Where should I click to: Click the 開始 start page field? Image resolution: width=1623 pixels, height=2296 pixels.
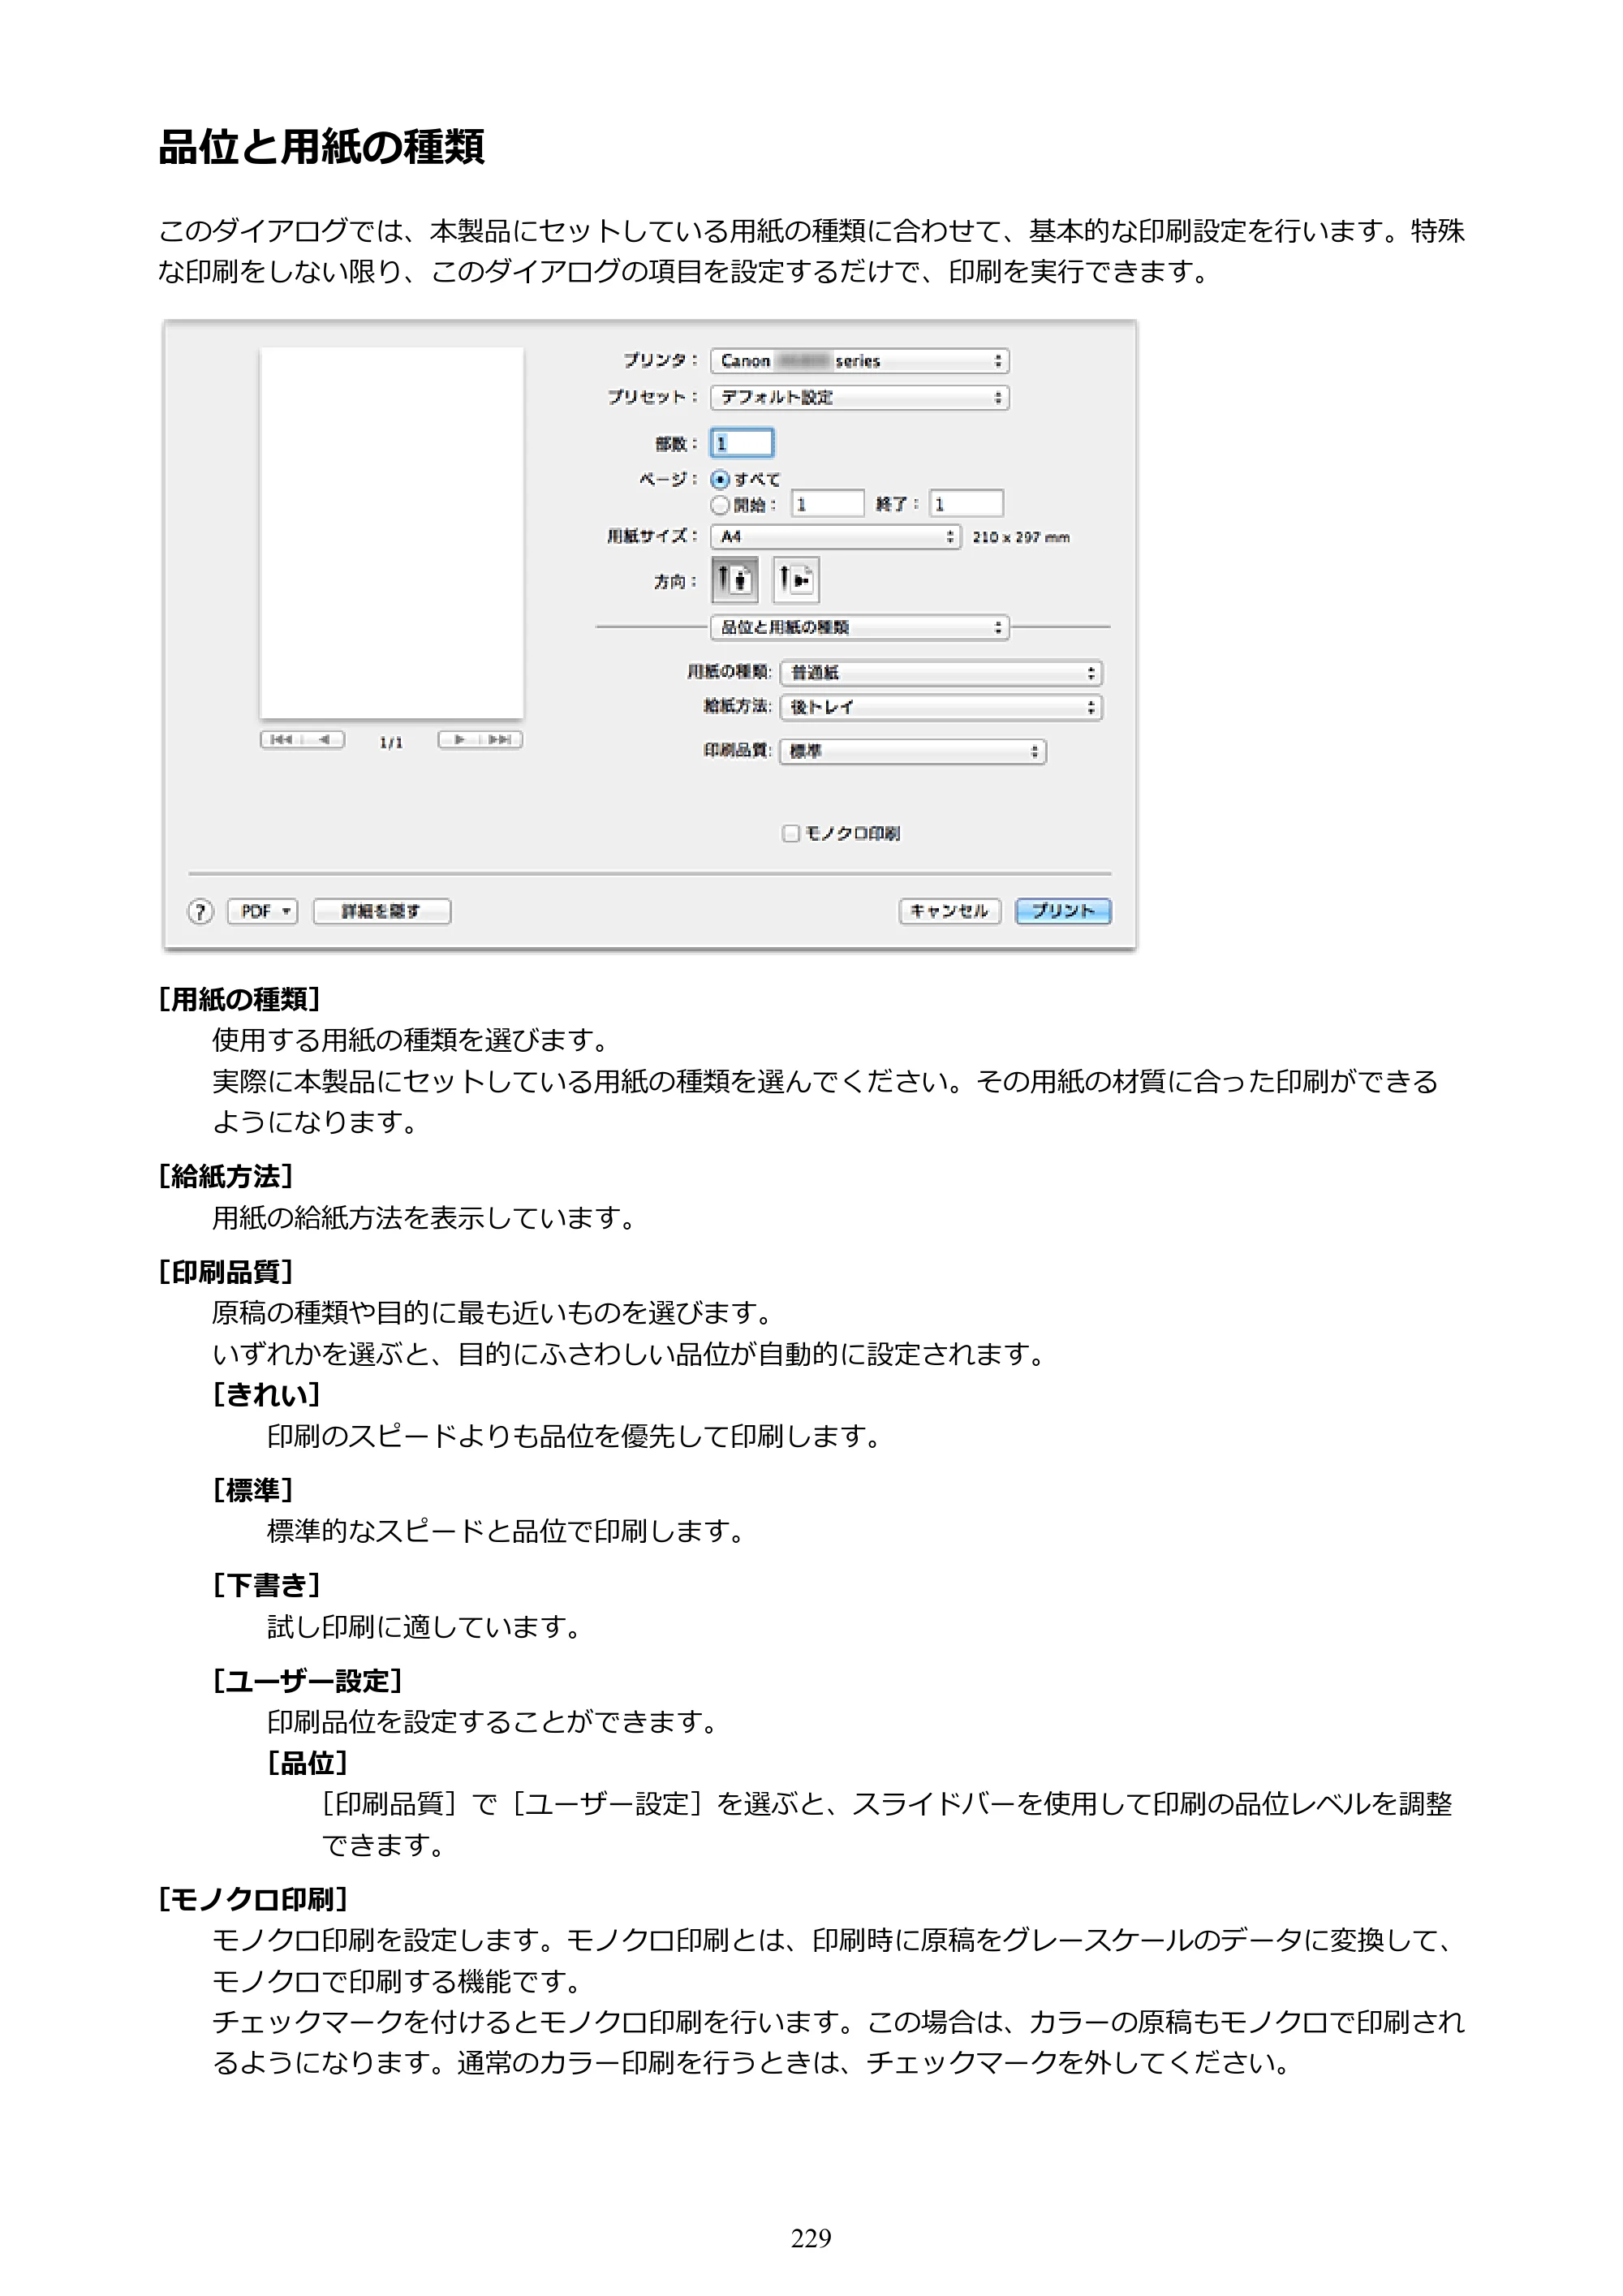pos(828,503)
